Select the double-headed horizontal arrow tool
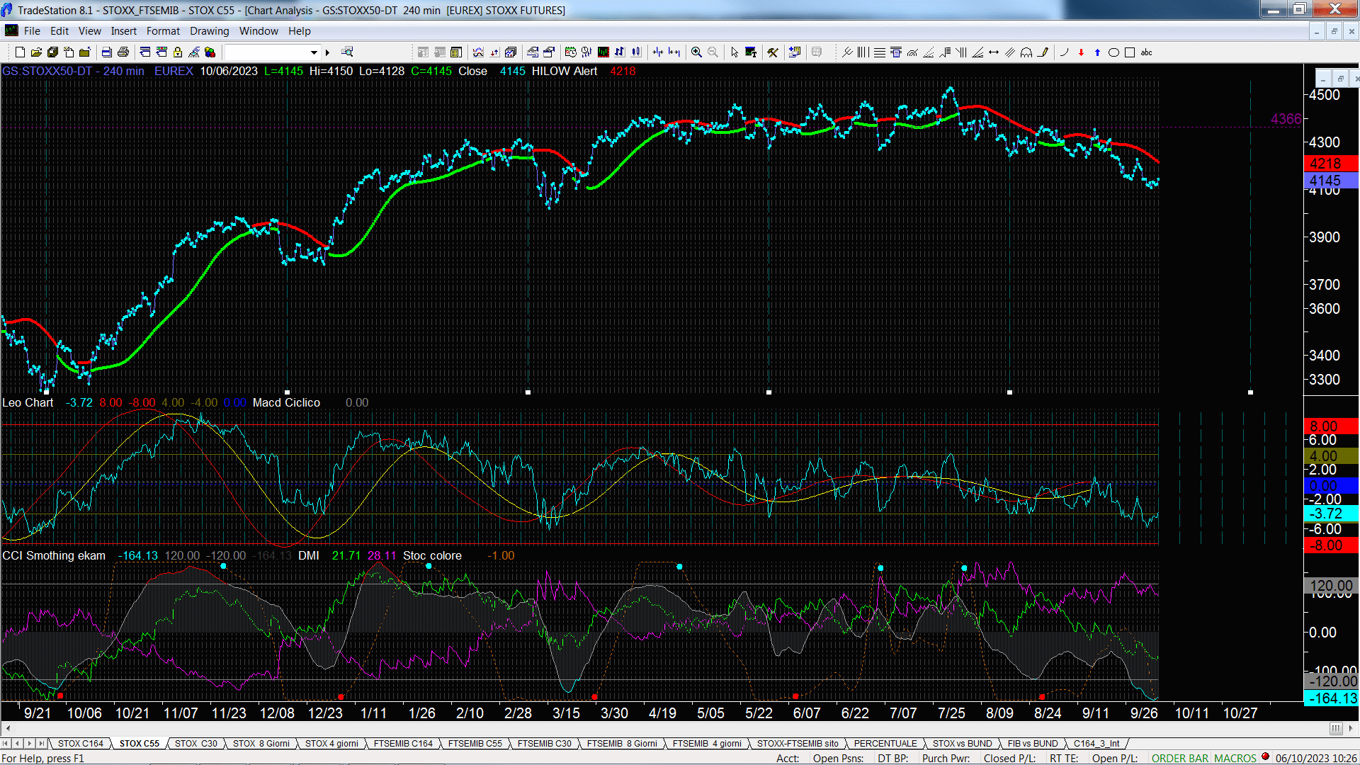The image size is (1360, 765). click(x=994, y=52)
